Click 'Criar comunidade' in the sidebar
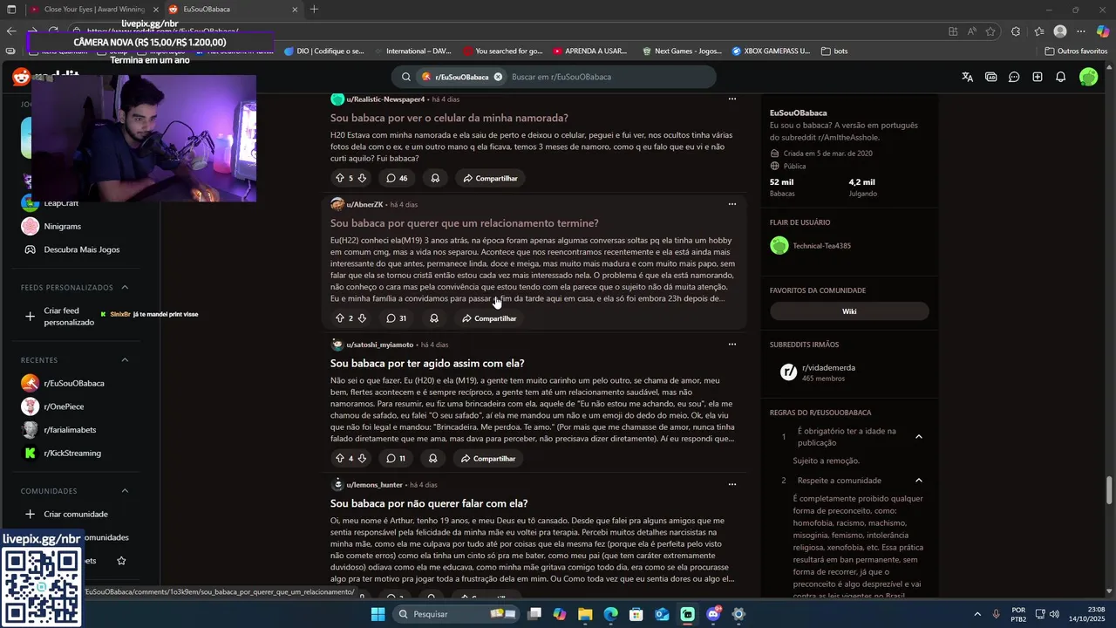 pyautogui.click(x=76, y=514)
